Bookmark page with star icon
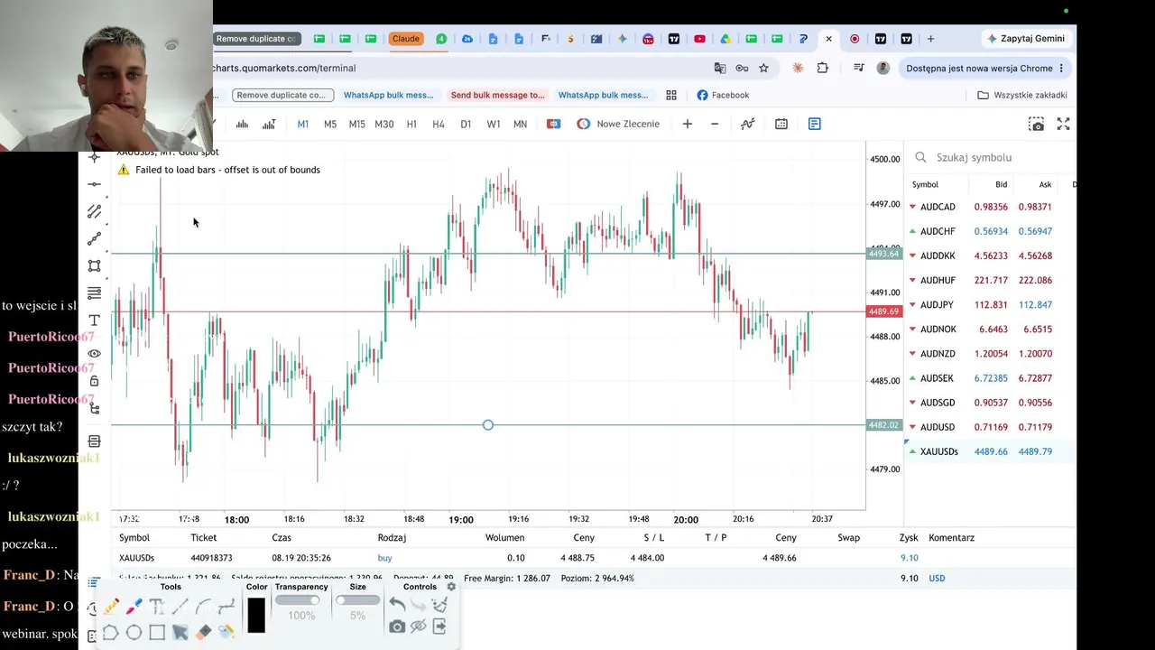 (x=763, y=68)
